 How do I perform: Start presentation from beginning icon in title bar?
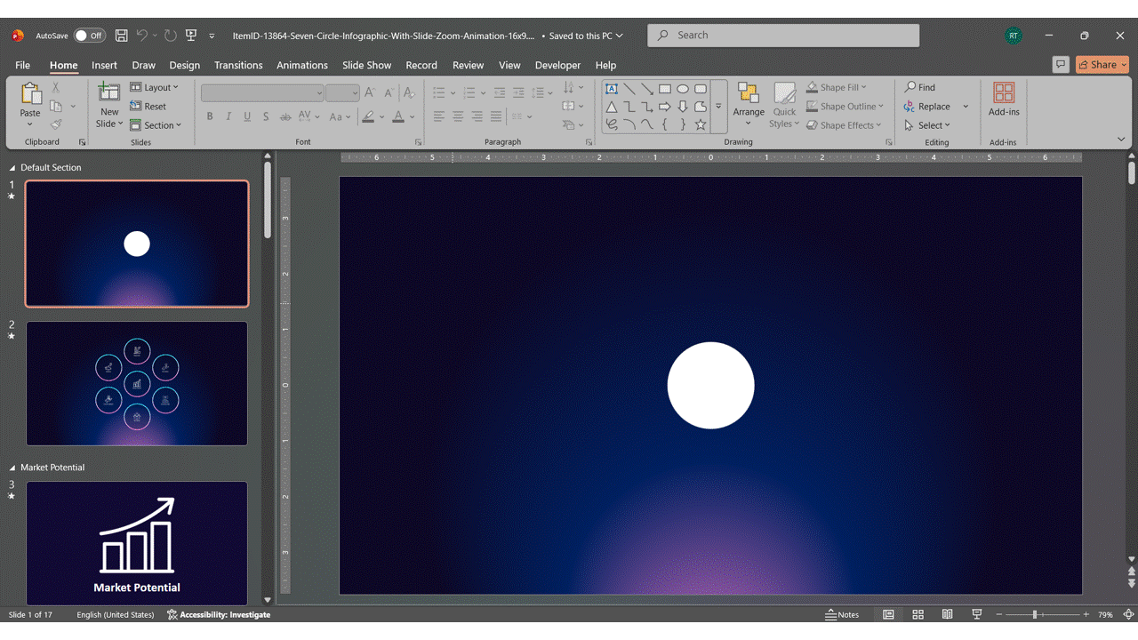190,36
